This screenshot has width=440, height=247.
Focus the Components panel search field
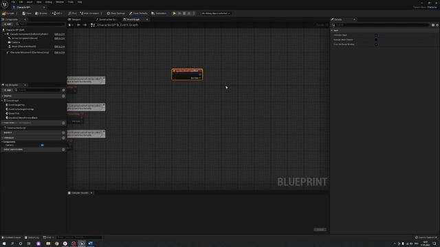(x=41, y=24)
